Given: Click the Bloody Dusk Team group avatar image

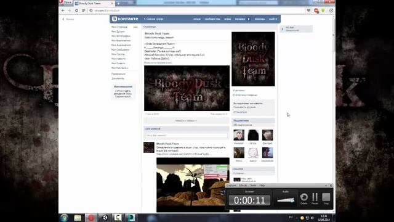Looking at the screenshot, I should 253,59.
